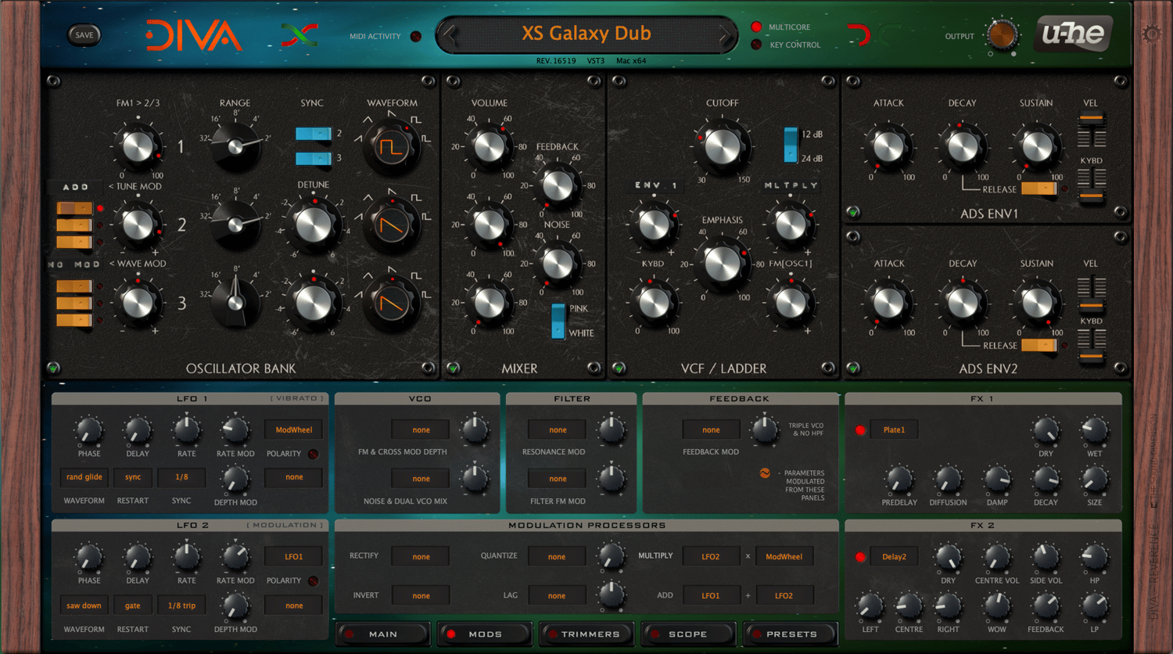Open VCF Ladder module menu triangle

[x=619, y=368]
